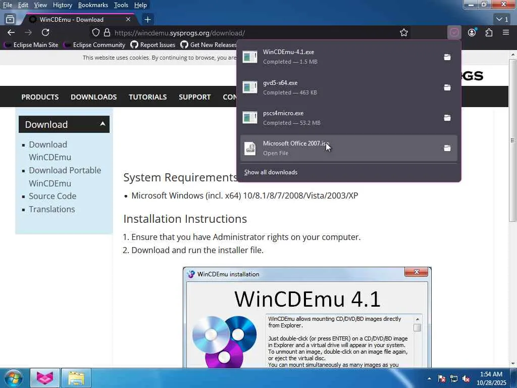
Task: Show hidden system tray icons
Action: pos(429,378)
